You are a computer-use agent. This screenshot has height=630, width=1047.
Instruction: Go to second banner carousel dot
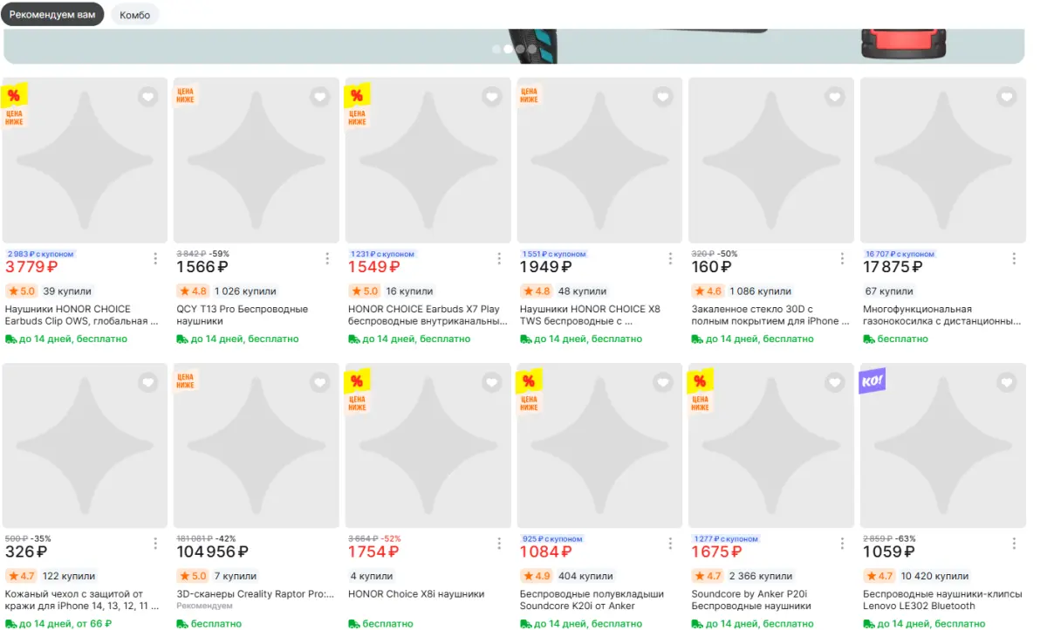[x=509, y=49]
